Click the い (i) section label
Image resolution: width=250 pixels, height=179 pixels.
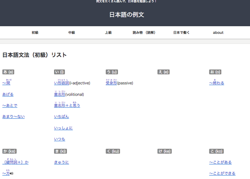[x=59, y=72]
